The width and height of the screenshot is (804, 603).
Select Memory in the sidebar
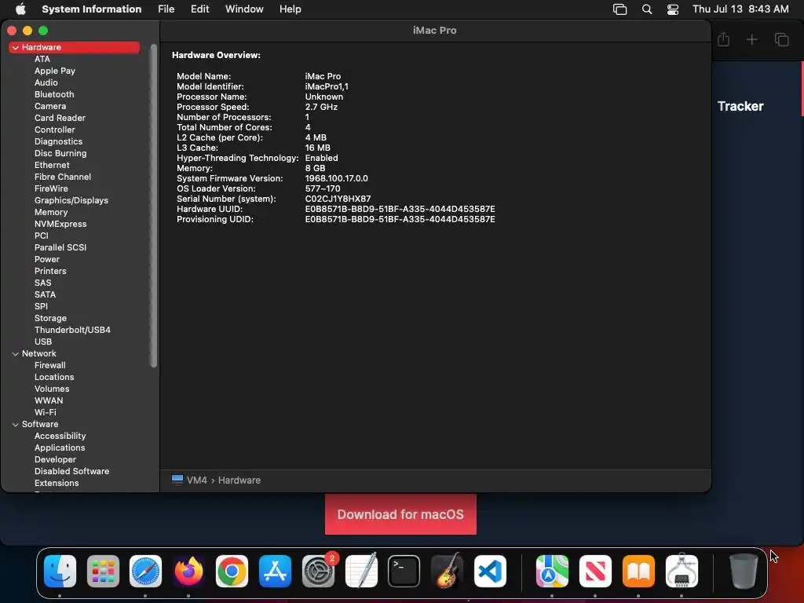(51, 212)
